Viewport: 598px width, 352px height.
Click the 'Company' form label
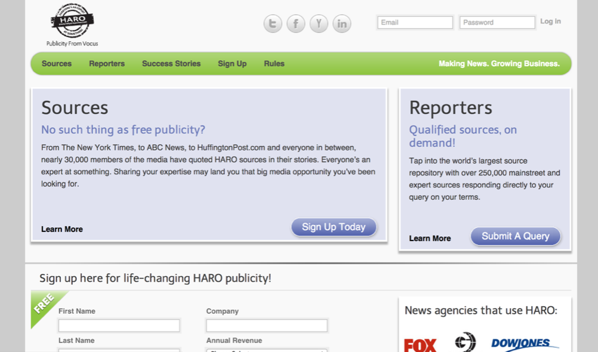[223, 311]
